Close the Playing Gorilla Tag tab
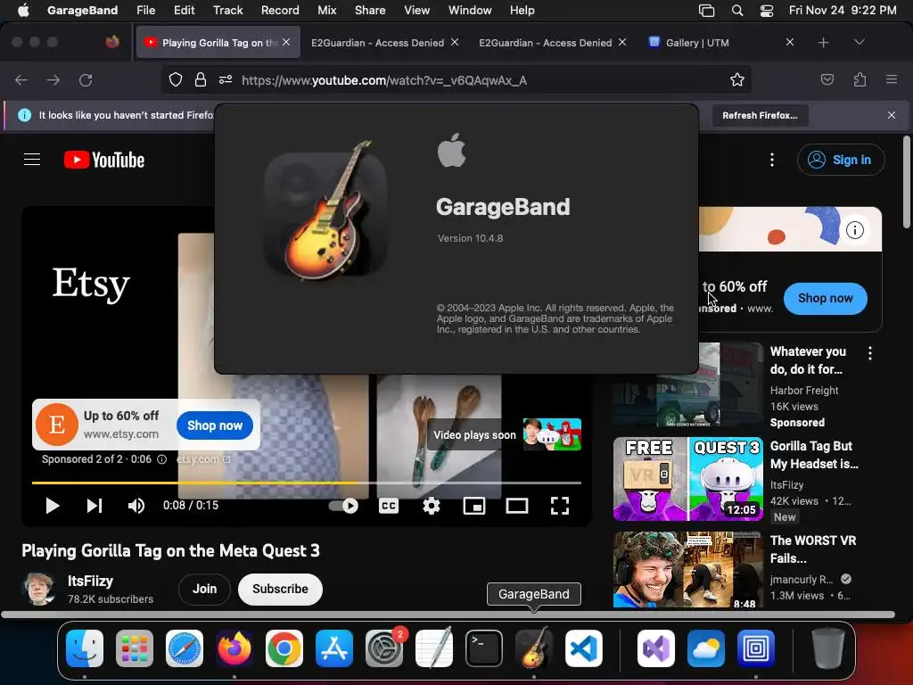913x685 pixels. click(286, 42)
